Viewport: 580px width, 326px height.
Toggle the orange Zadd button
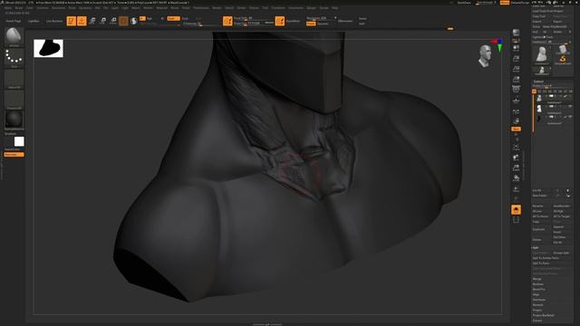pos(173,18)
